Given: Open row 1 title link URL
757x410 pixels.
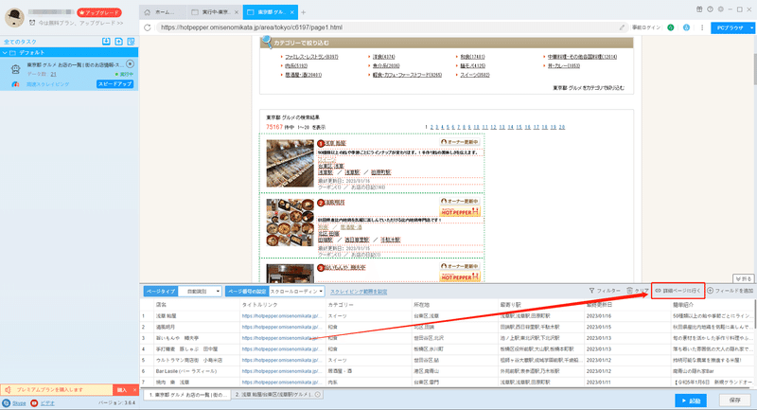Looking at the screenshot, I should click(281, 316).
